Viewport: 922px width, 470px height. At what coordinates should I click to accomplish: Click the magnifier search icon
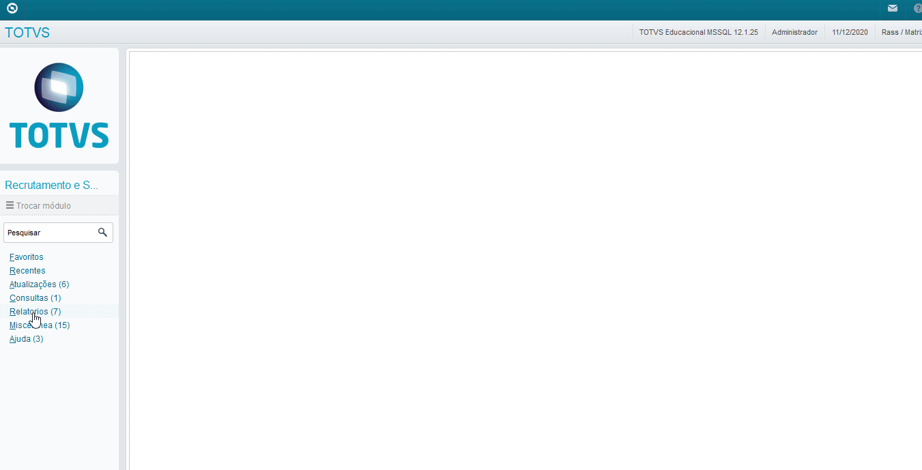pyautogui.click(x=102, y=233)
